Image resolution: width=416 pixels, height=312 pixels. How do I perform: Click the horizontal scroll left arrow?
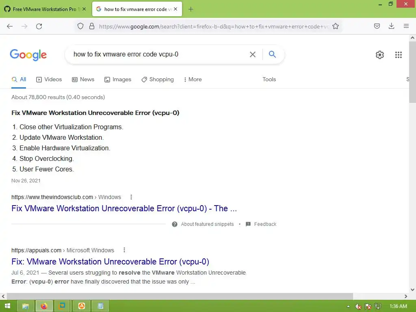click(3, 296)
